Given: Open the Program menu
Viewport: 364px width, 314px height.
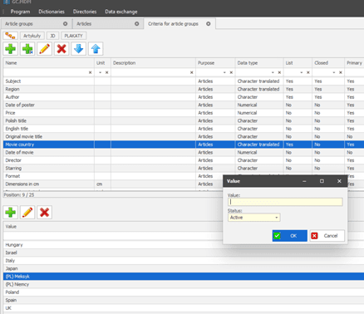Looking at the screenshot, I should tap(20, 12).
